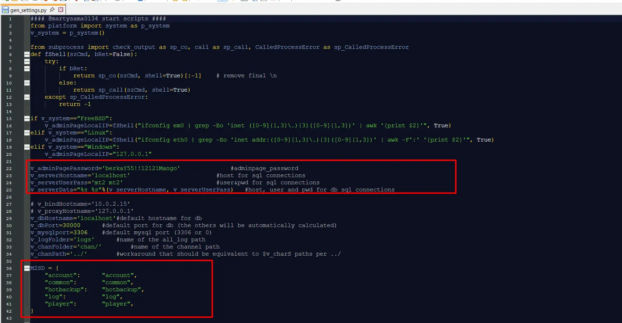Collapse the 'if bRet:' block fold marker
Image resolution: width=622 pixels, height=323 pixels.
tap(27, 68)
